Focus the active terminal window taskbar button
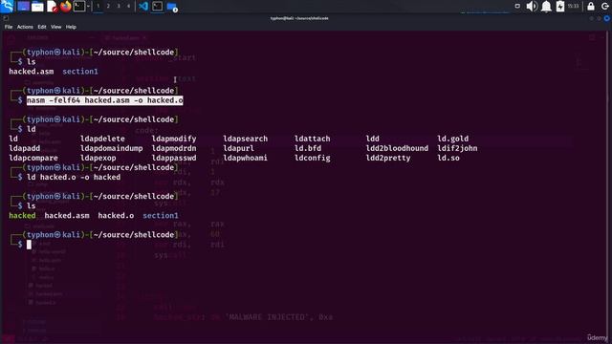Screen dimensions: 612x344 tap(158, 7)
